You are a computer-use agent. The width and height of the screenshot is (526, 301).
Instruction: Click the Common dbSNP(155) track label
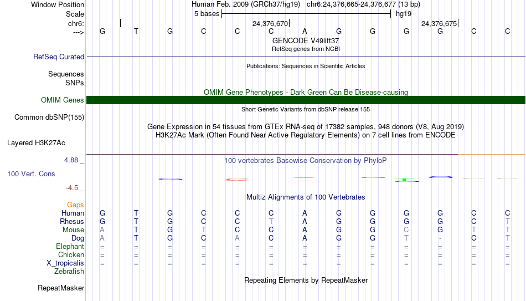coord(49,118)
